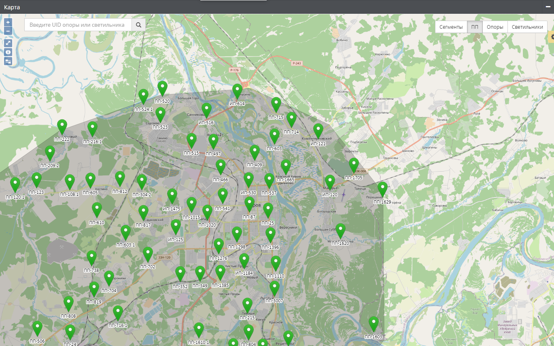
Task: Select the ПП layer toggle
Action: pos(475,27)
